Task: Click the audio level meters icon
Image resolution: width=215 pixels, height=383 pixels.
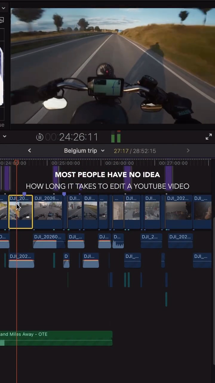Action: tap(116, 136)
